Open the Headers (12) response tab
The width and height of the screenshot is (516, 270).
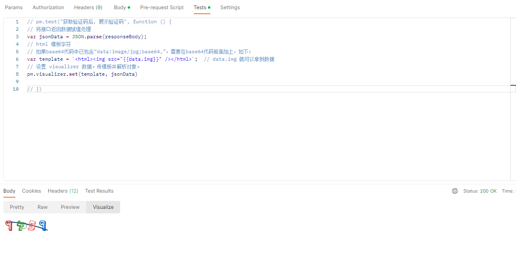pyautogui.click(x=63, y=191)
